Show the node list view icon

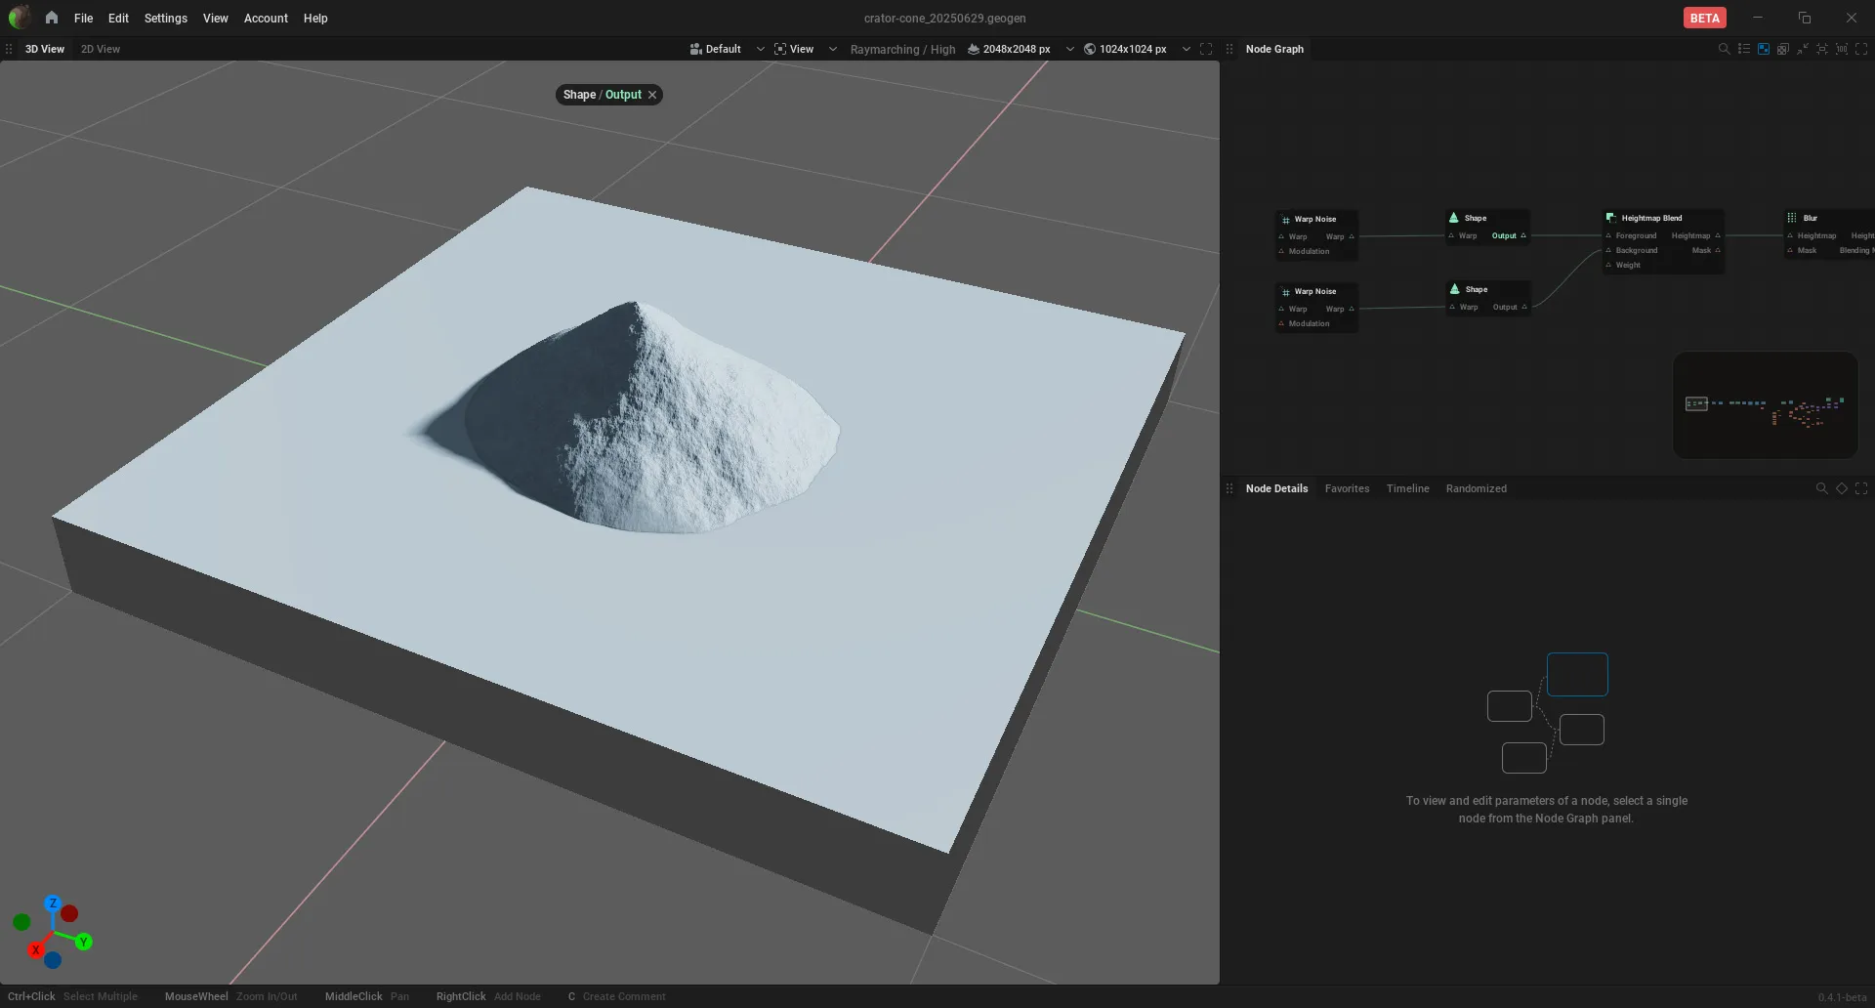pos(1743,49)
